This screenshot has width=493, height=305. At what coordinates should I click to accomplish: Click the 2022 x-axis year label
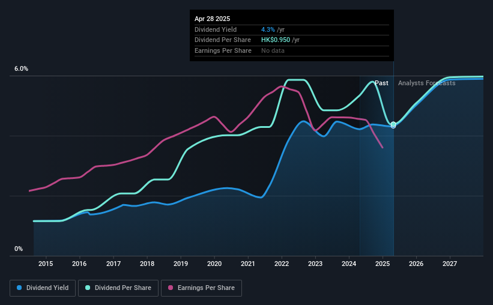(x=282, y=264)
